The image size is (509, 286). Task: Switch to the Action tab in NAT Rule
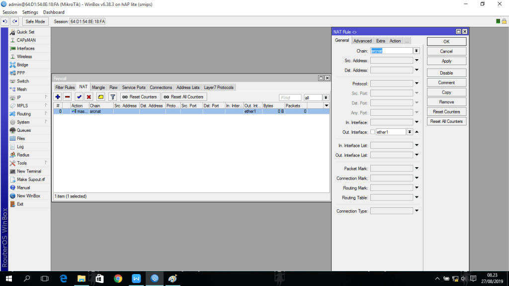click(395, 41)
